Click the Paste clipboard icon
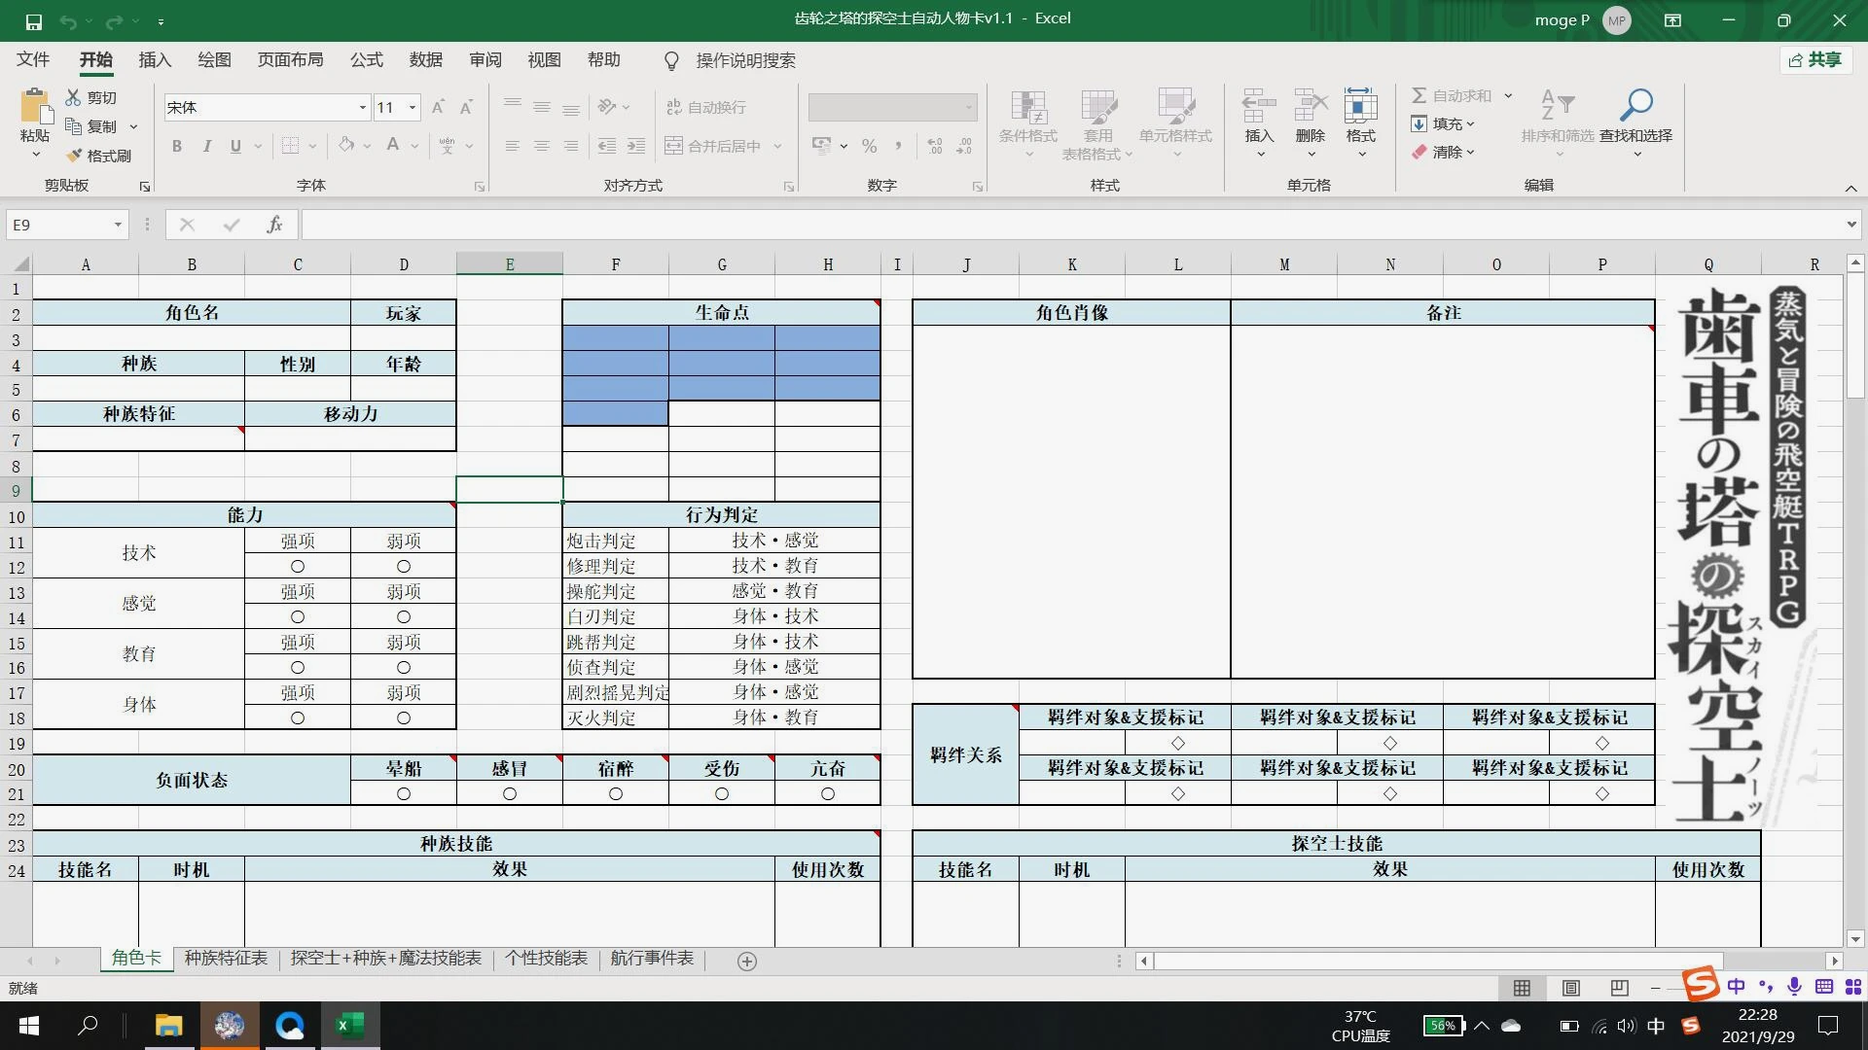1868x1050 pixels. pos(35,106)
